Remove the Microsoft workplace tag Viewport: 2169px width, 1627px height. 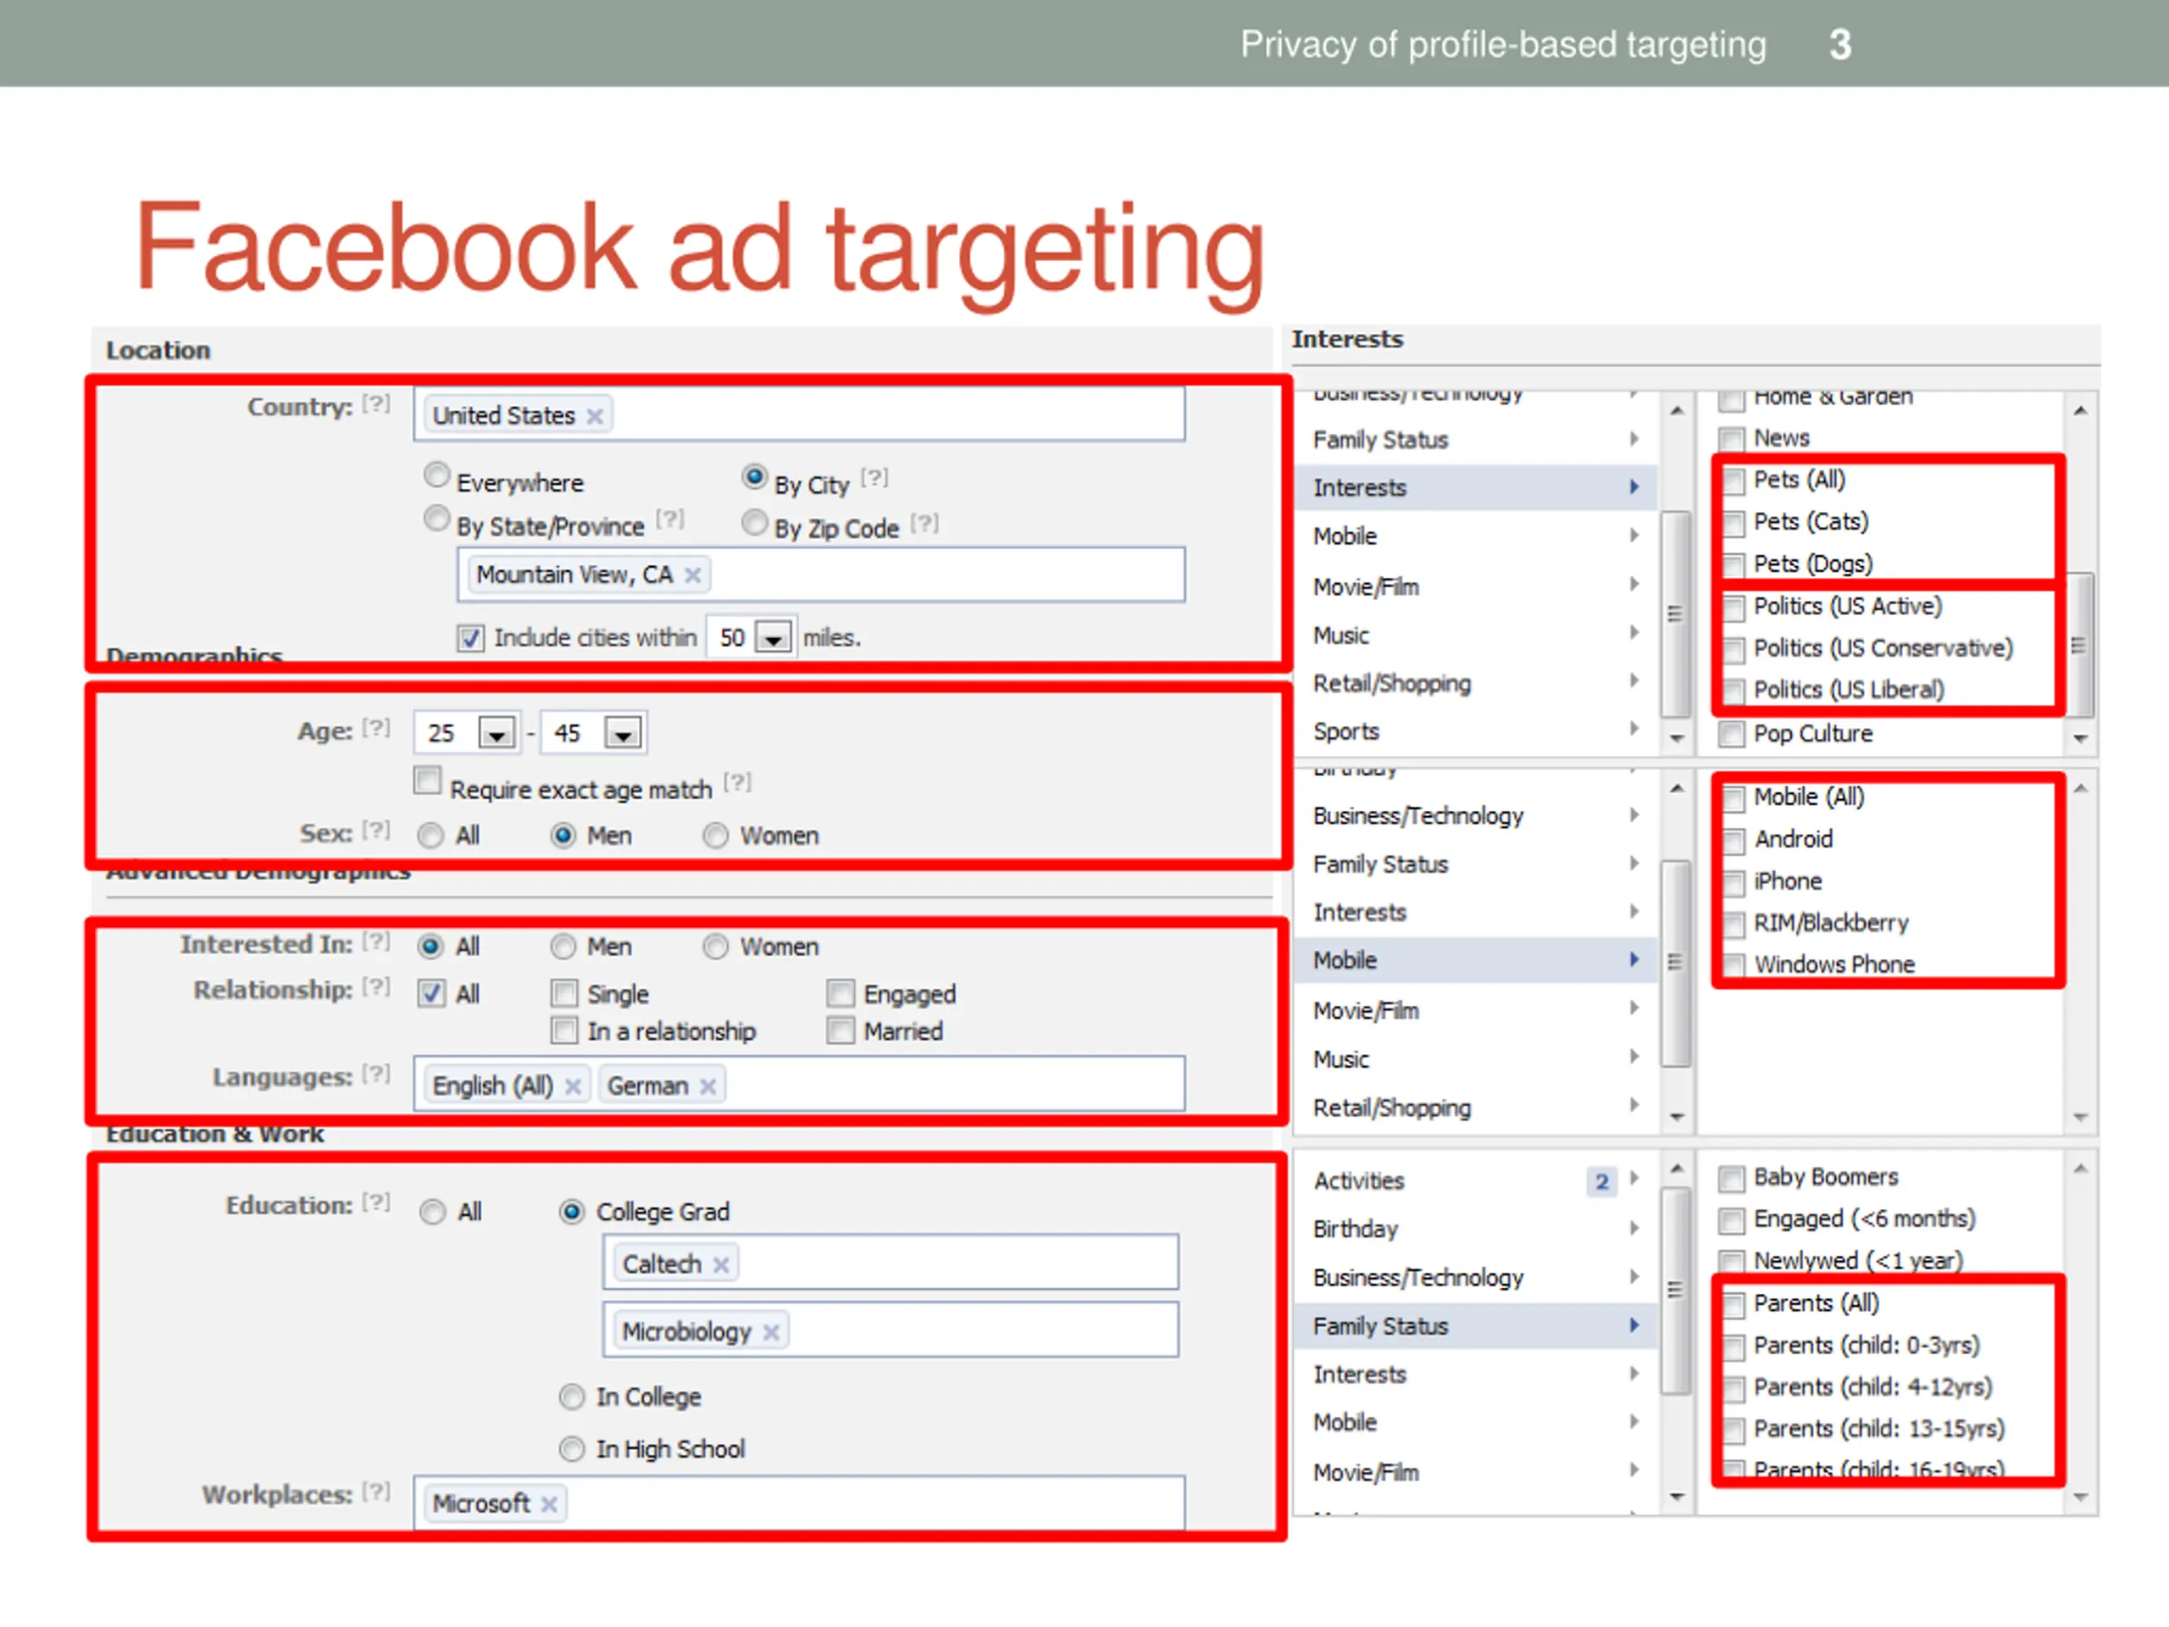coord(549,1503)
